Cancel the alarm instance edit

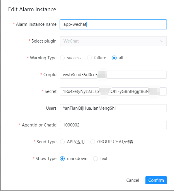(132, 180)
